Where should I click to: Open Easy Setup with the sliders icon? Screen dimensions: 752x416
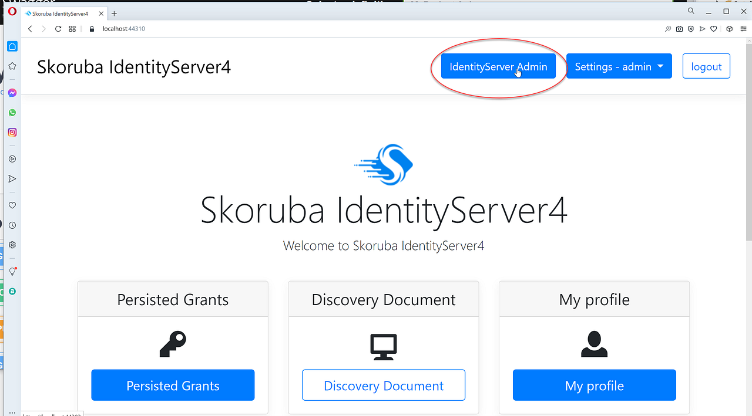(x=743, y=28)
